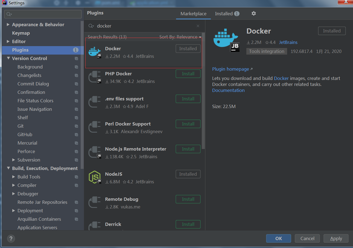The width and height of the screenshot is (353, 248).
Task: Click the NodeJS plugin logo icon
Action: (x=95, y=178)
